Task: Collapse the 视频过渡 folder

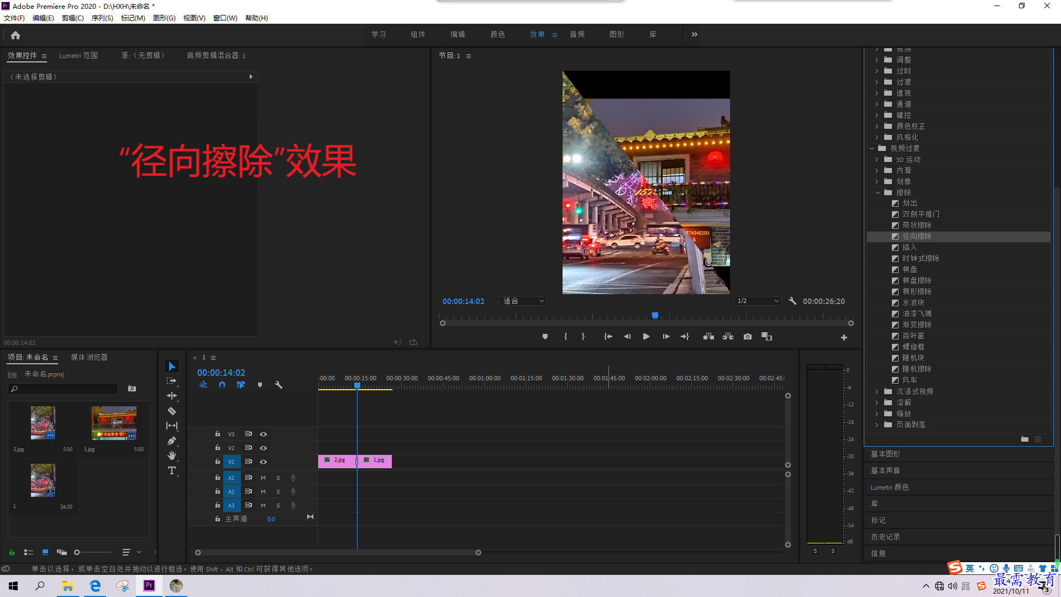Action: (872, 149)
